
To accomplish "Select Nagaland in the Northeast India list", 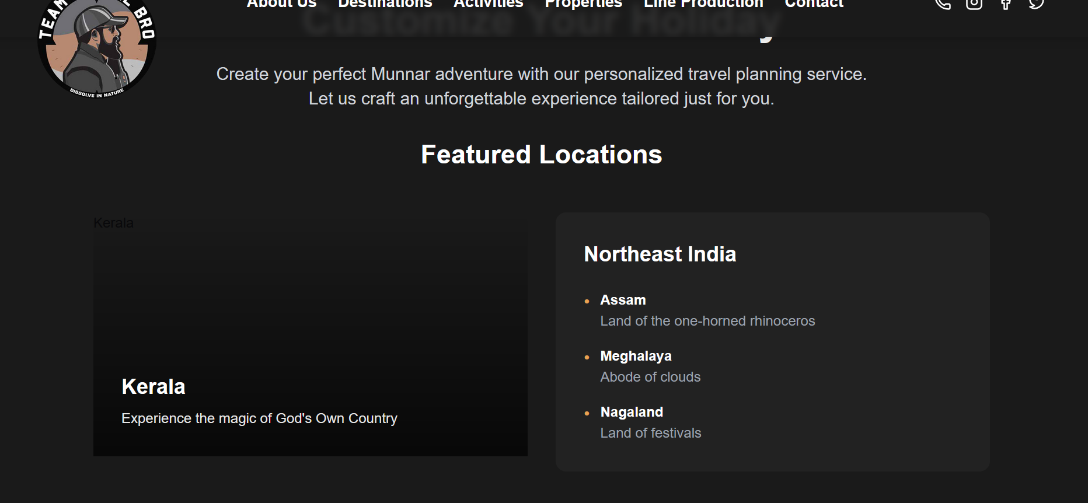I will 632,412.
